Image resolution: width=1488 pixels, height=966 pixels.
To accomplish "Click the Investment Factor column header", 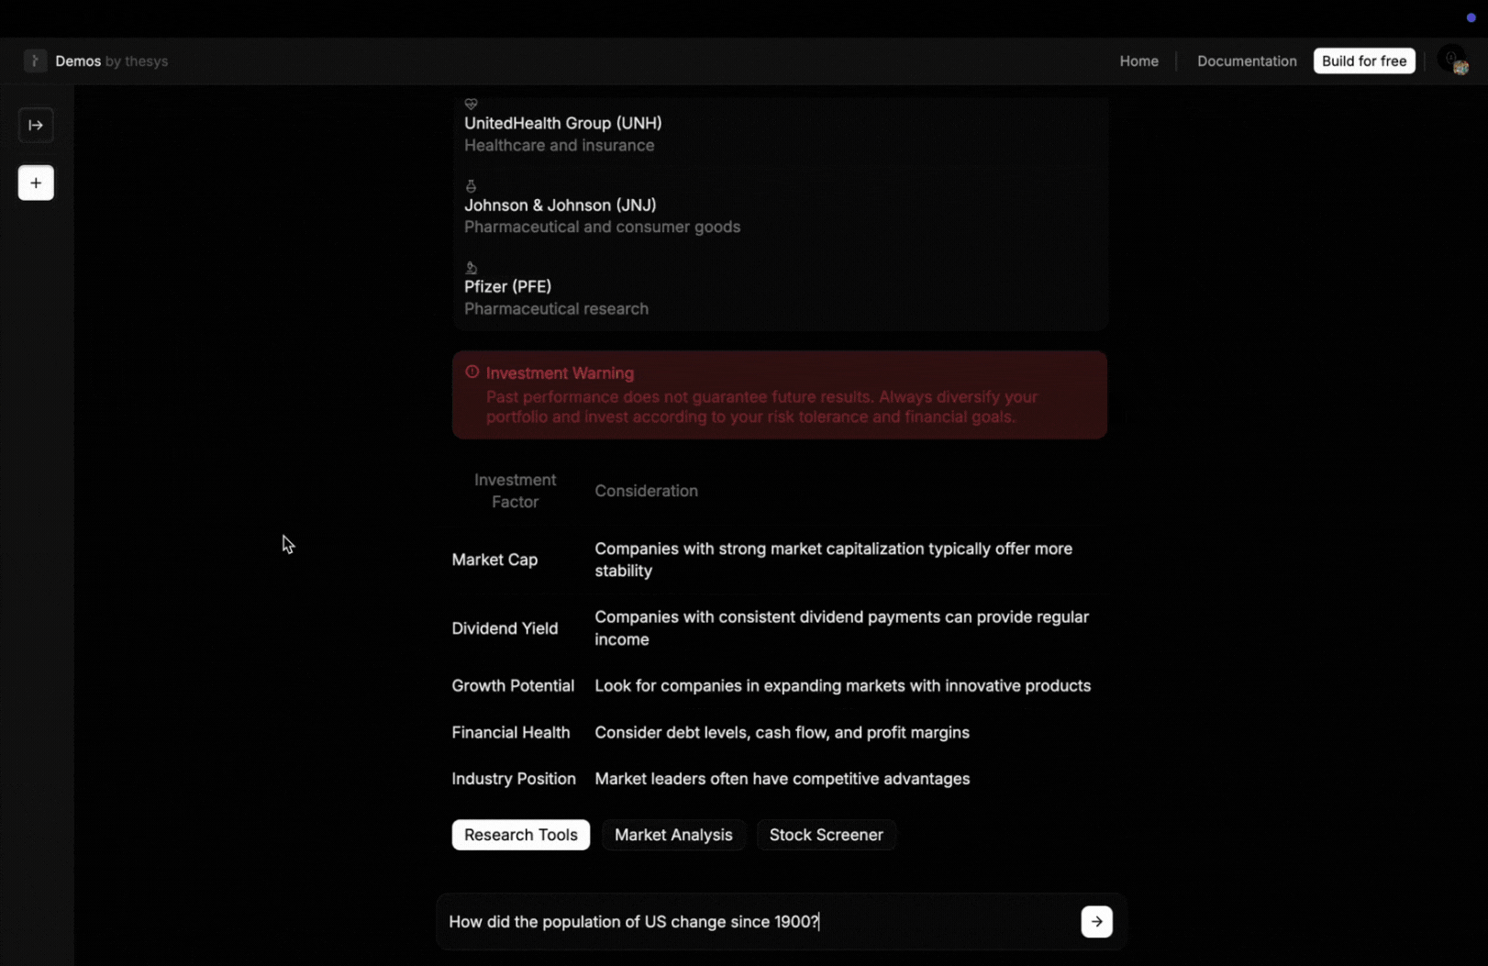I will pyautogui.click(x=515, y=491).
